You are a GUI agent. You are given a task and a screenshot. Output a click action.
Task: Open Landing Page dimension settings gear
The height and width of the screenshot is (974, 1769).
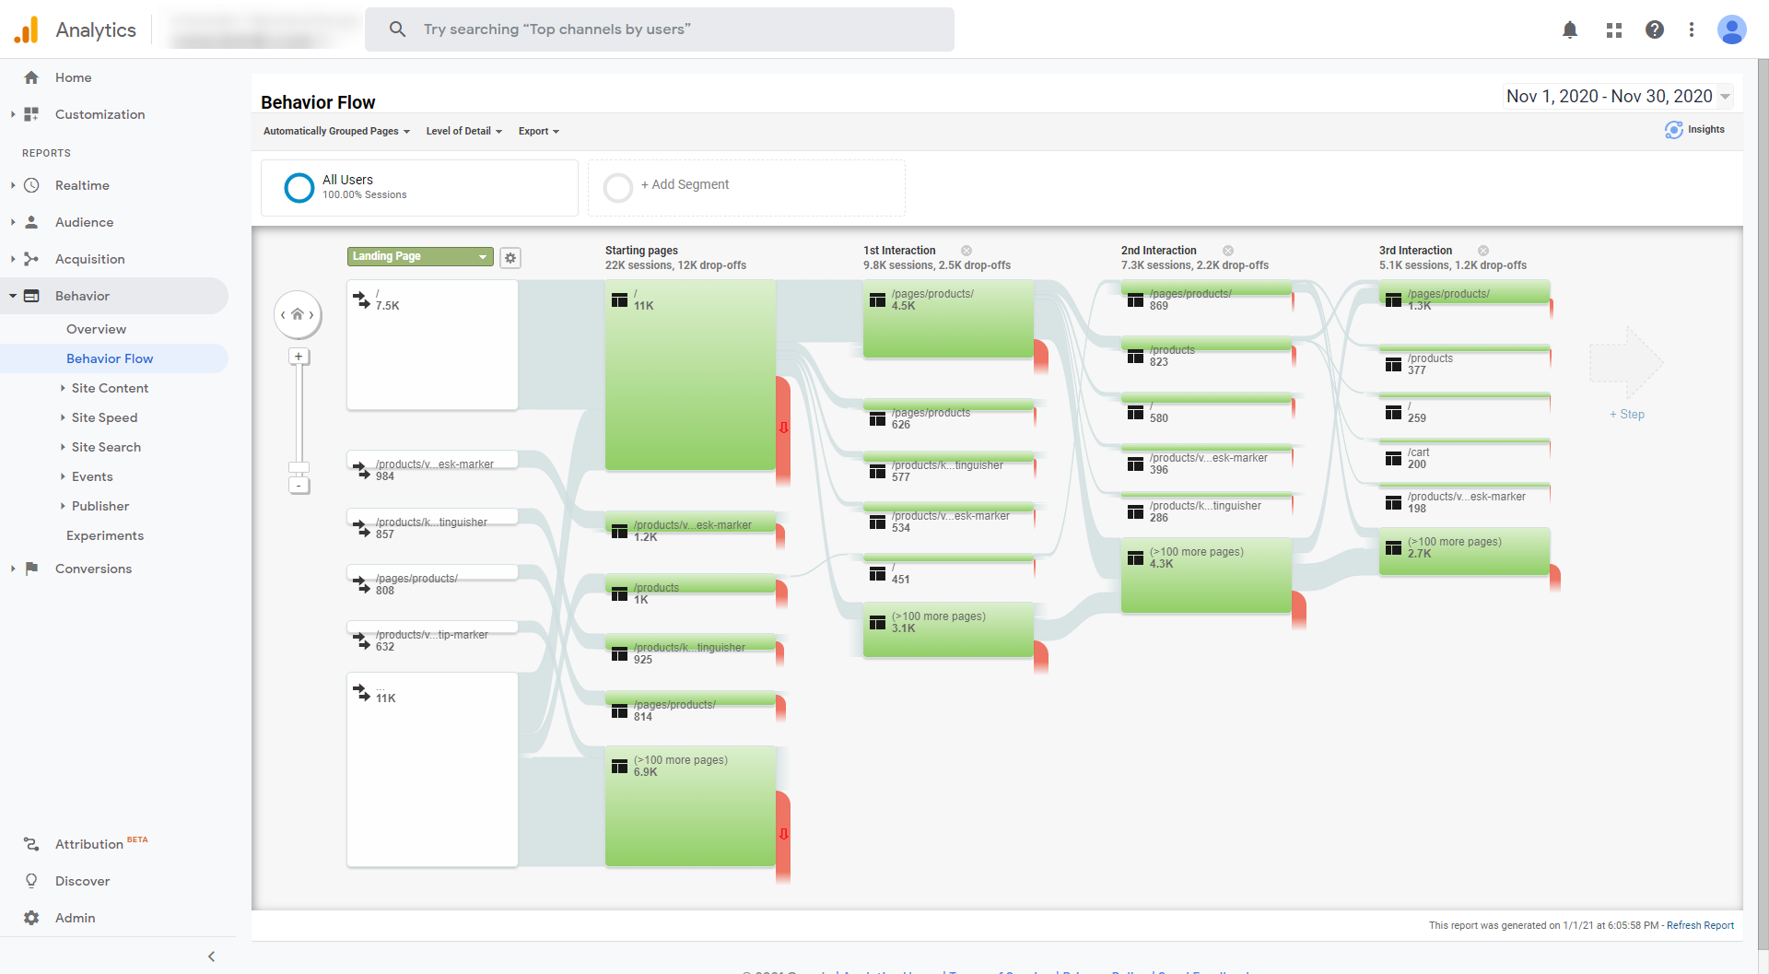pos(510,258)
